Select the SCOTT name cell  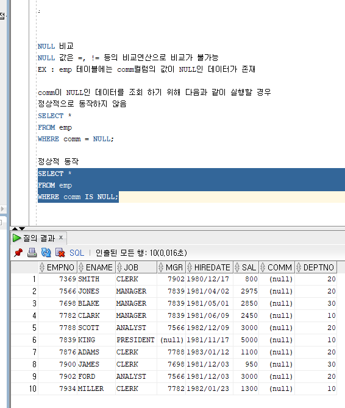pos(96,328)
